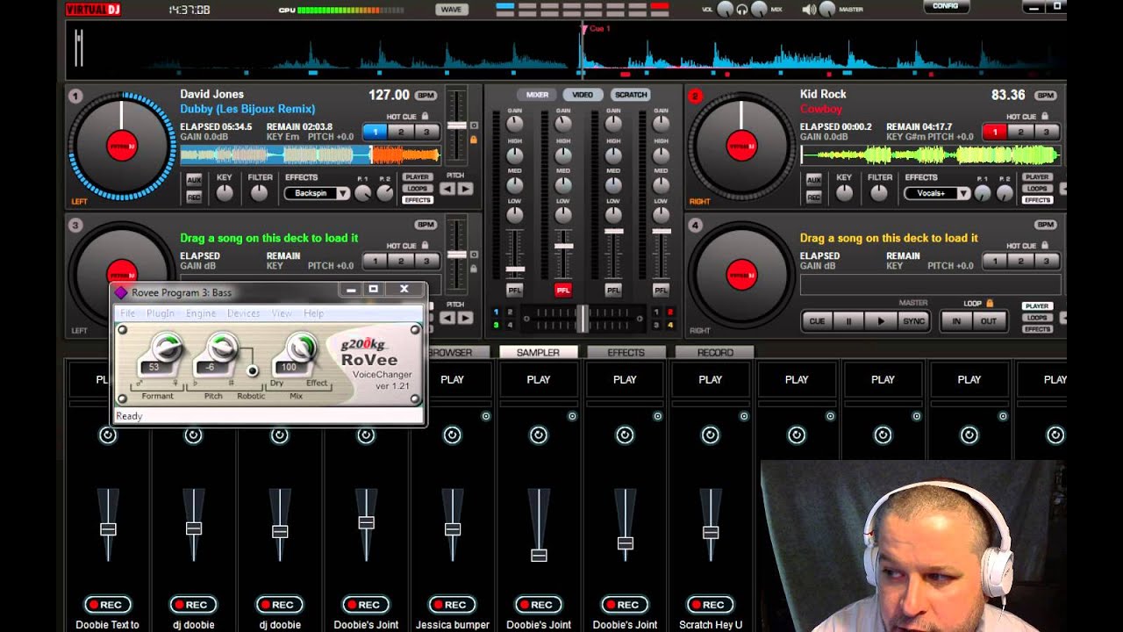Click the loop icon above the Scratch Hey U sample

coord(710,435)
